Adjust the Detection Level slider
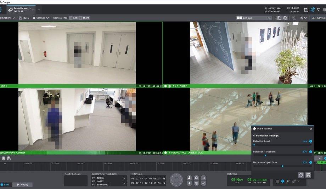 [x=282, y=145]
